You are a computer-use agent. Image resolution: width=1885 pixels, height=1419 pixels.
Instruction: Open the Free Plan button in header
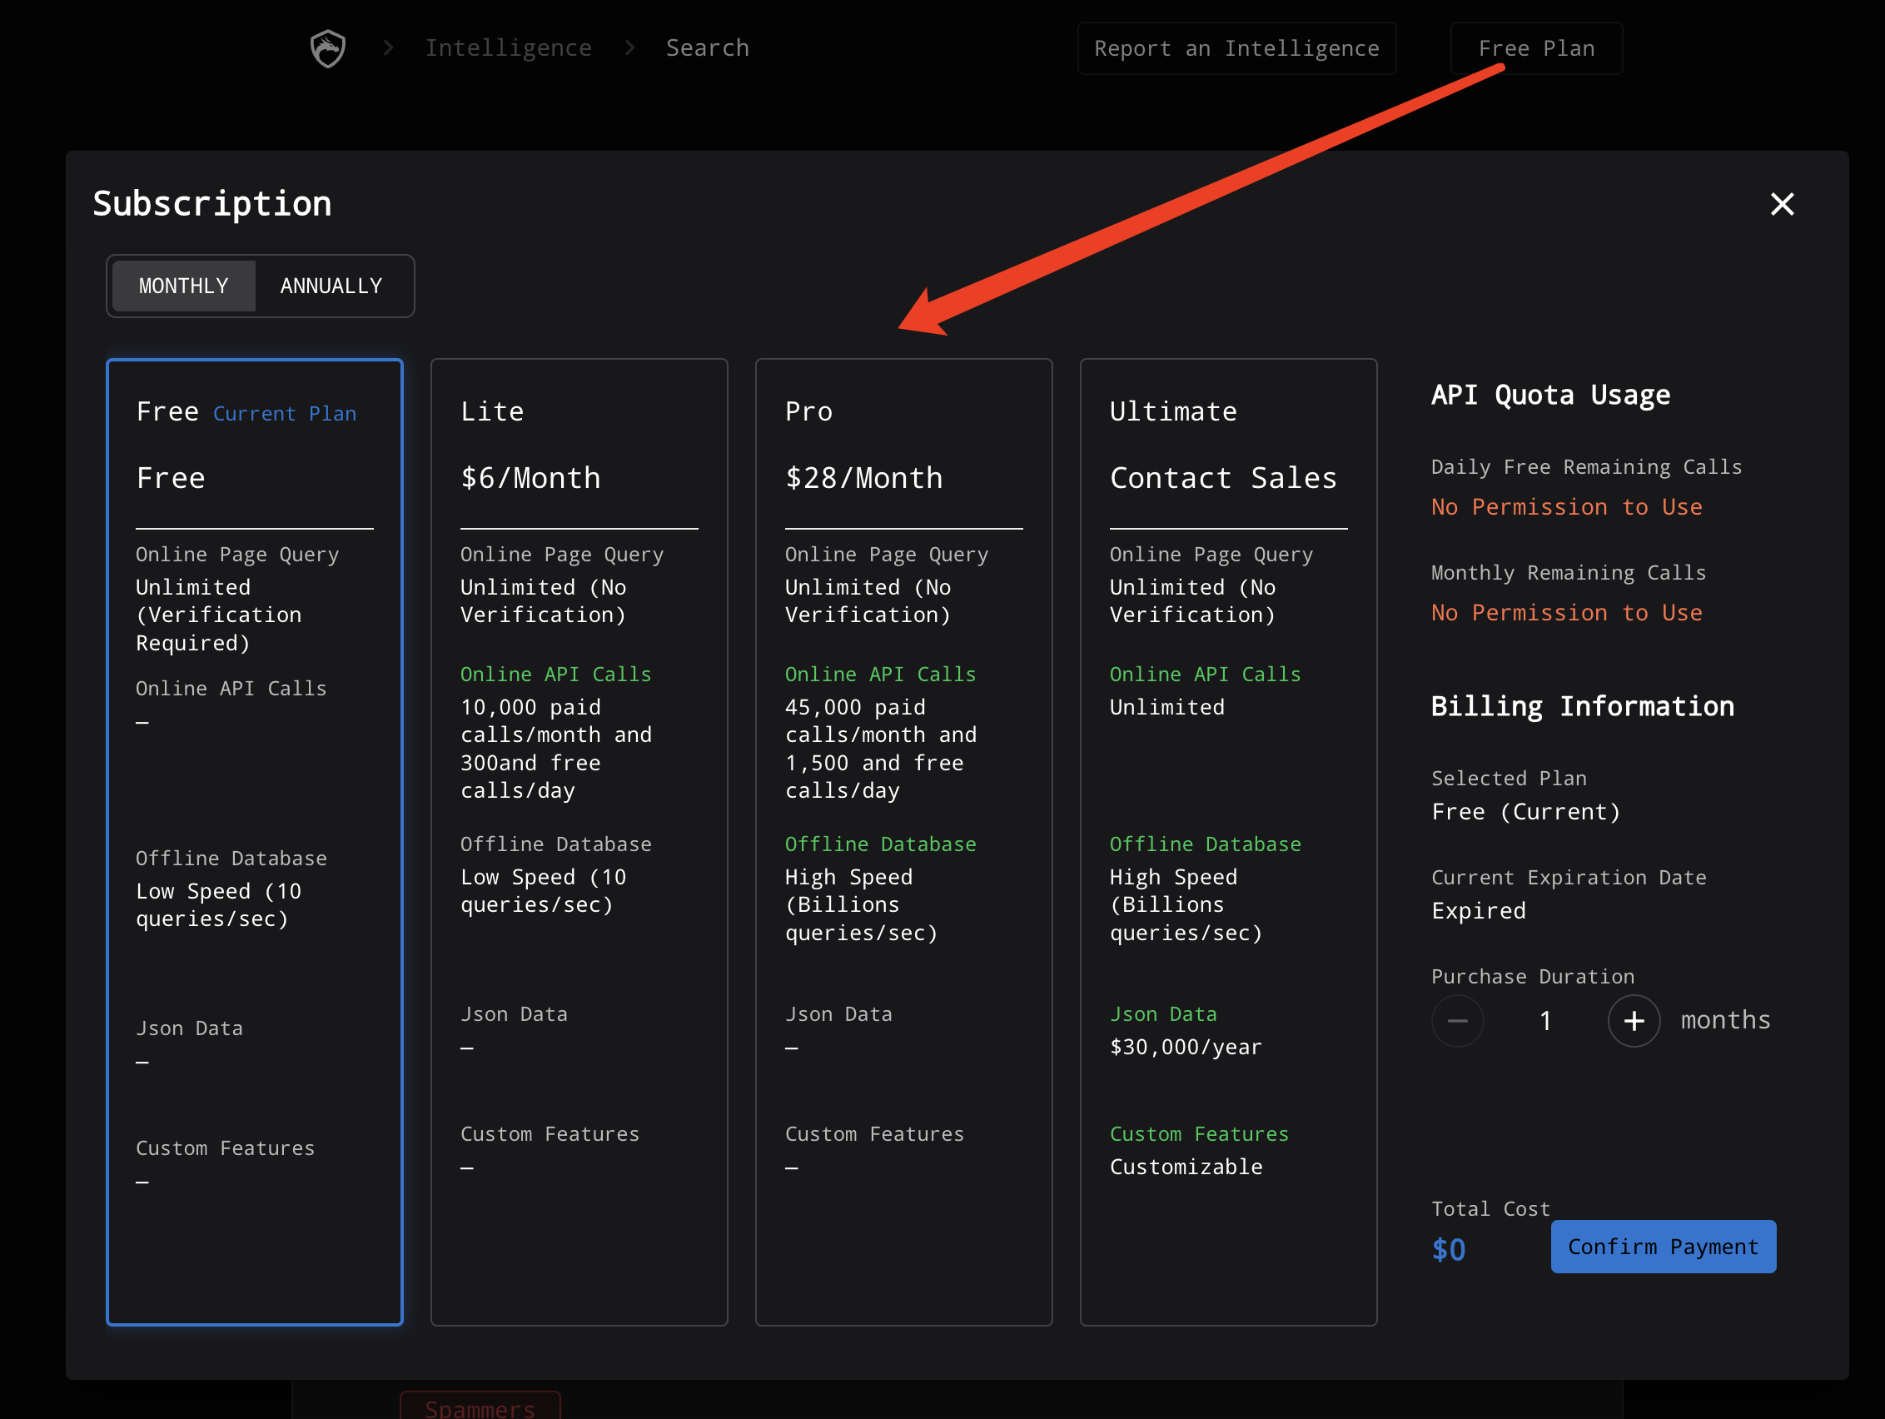[x=1536, y=48]
